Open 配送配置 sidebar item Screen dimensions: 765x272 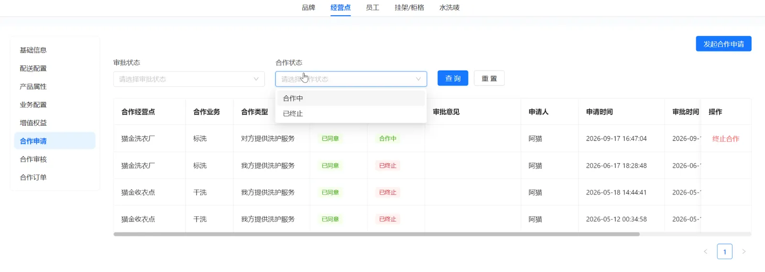point(55,68)
